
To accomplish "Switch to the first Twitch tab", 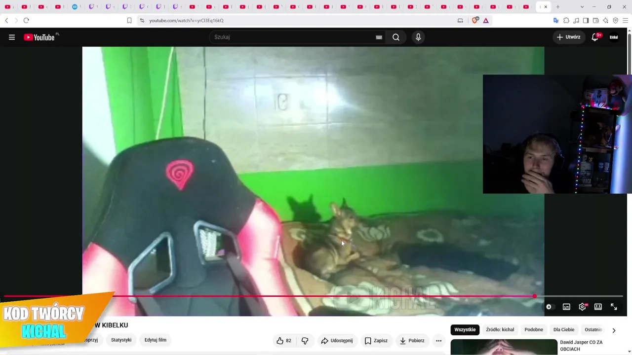I will 92,7.
